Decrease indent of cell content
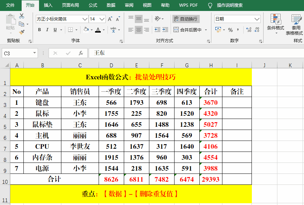Image resolution: width=304 pixels, height=205 pixels. tap(157, 30)
